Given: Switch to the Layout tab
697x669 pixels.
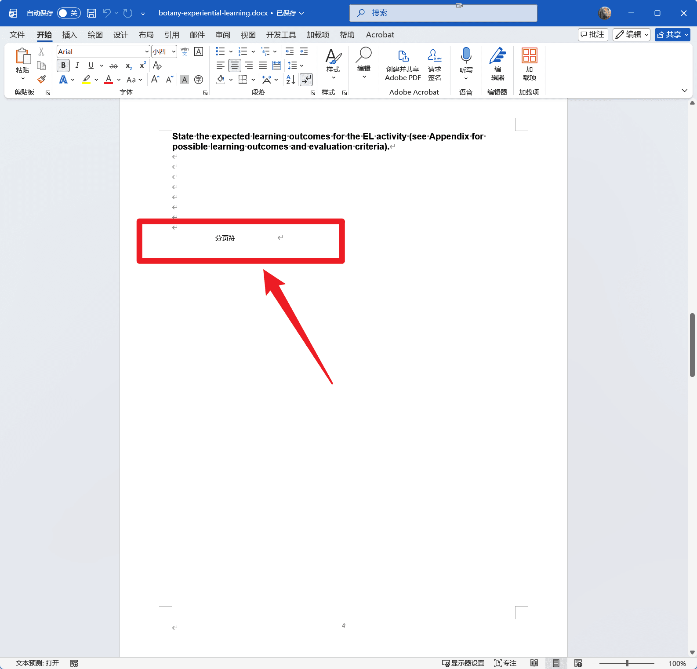Looking at the screenshot, I should [146, 35].
